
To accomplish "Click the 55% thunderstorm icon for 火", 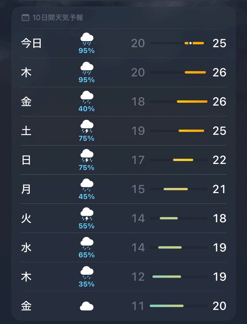I will click(x=87, y=214).
